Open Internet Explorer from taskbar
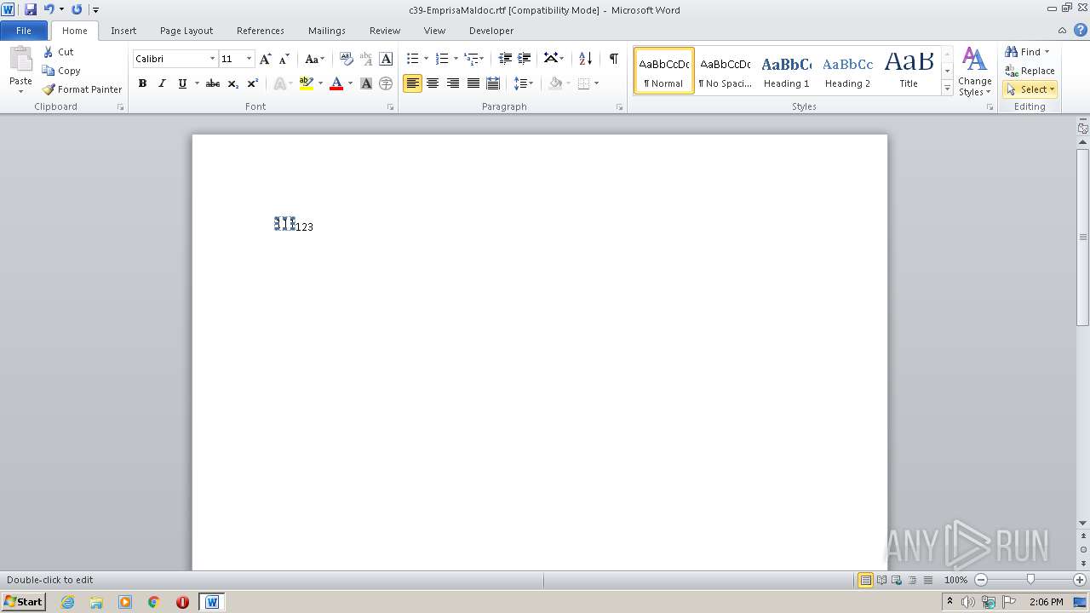 [x=68, y=602]
